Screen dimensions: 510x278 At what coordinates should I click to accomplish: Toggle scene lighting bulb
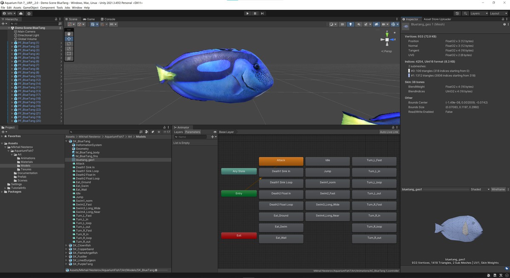pos(351,25)
